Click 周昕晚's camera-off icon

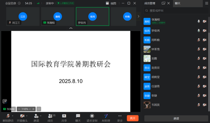pos(205,40)
